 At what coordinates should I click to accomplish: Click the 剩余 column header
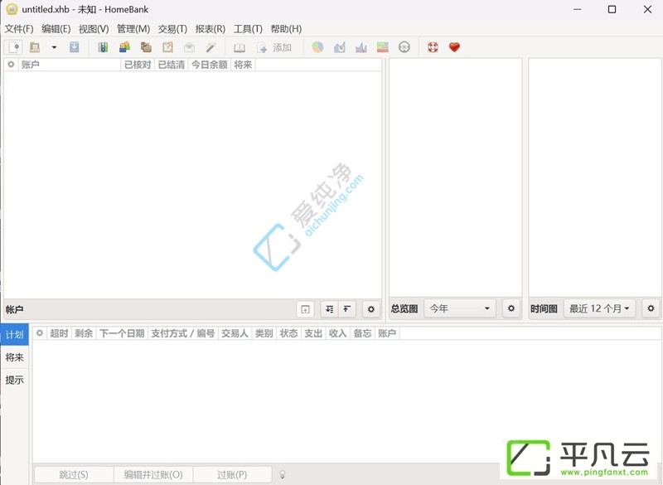tap(84, 333)
